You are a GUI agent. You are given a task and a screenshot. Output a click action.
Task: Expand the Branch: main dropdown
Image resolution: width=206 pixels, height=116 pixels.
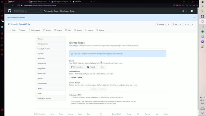click(x=77, y=67)
